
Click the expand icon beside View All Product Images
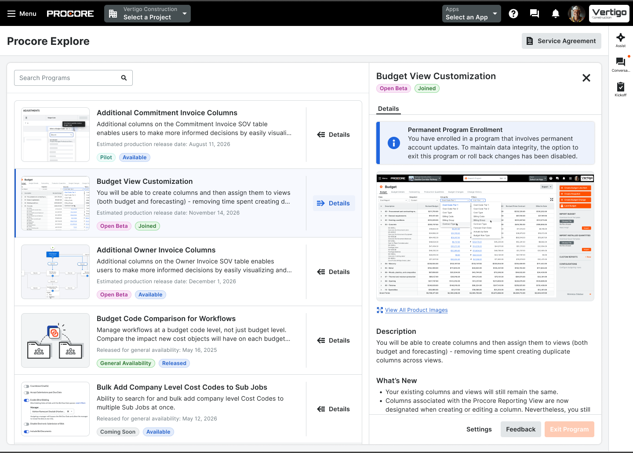point(380,310)
